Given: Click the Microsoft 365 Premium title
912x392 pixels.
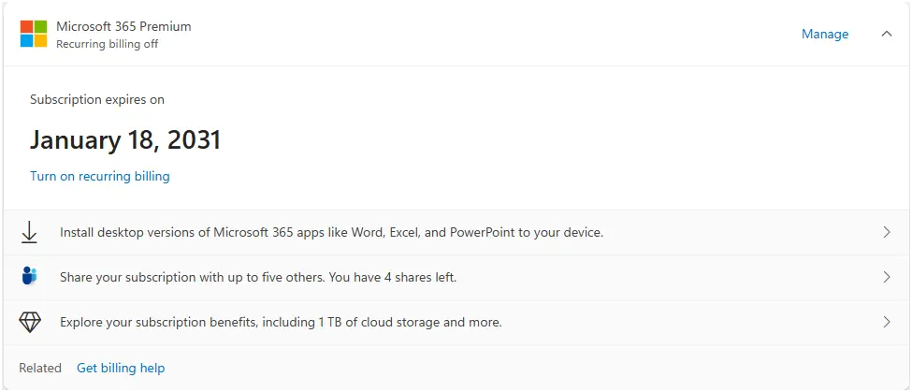Looking at the screenshot, I should point(123,26).
